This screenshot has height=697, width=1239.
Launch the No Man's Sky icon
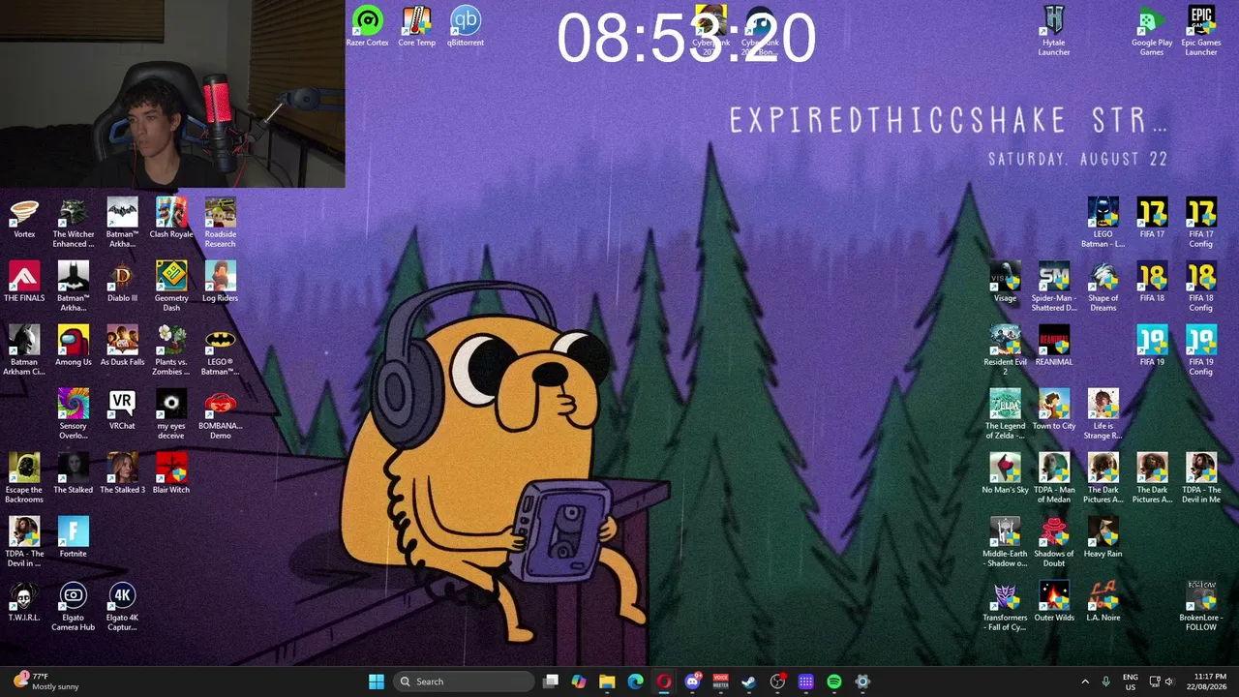click(1006, 473)
